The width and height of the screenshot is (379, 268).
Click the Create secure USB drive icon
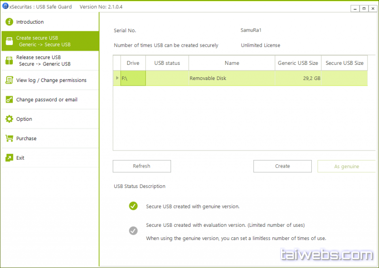tap(9, 41)
